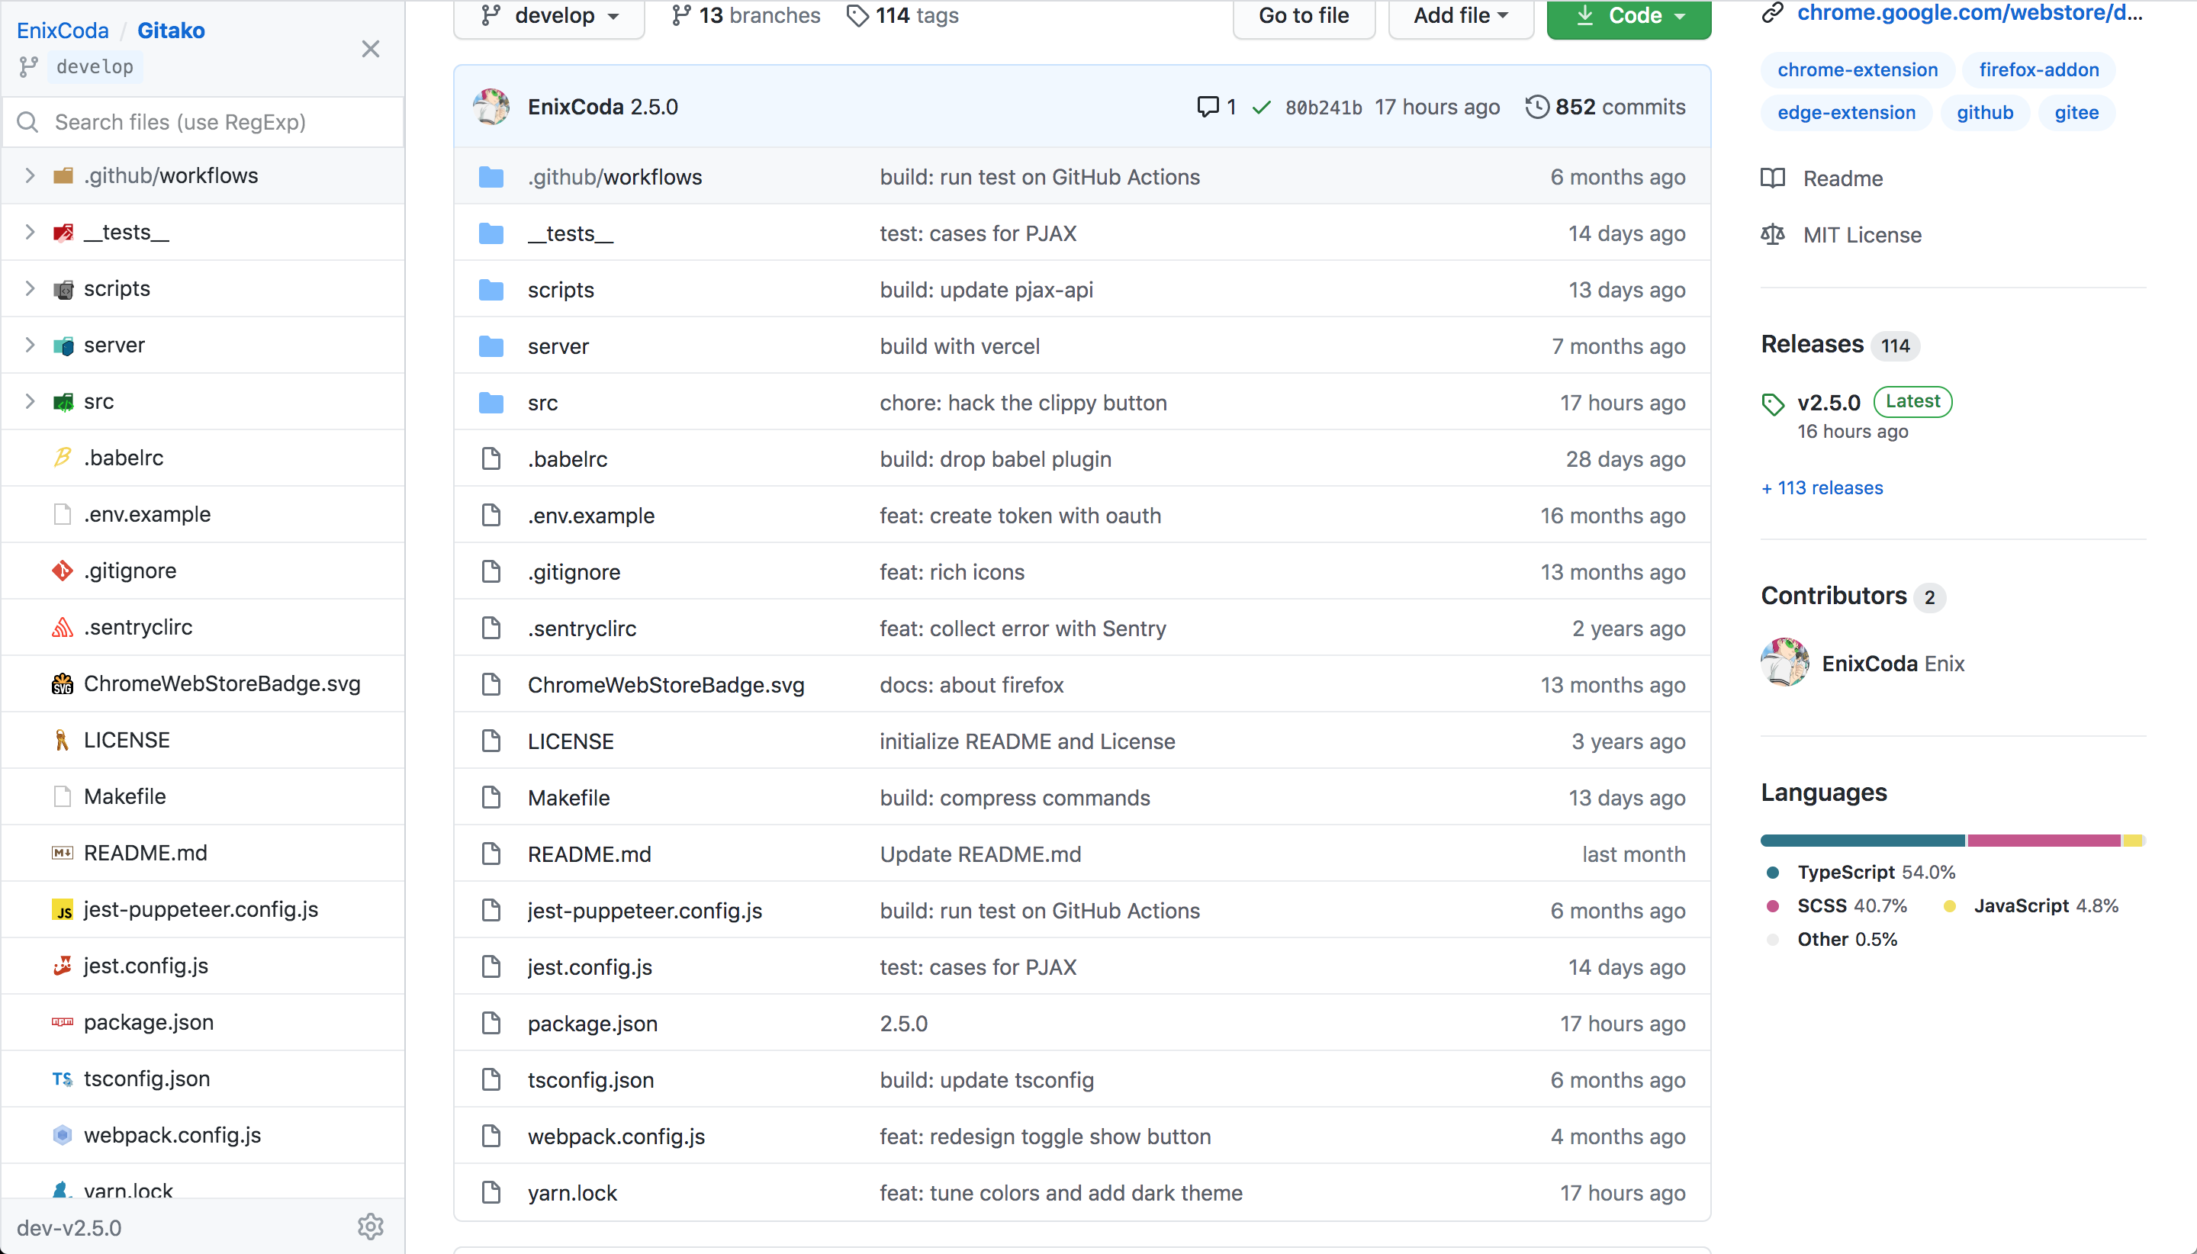Click the MIT License scales icon
The width and height of the screenshot is (2197, 1254).
(x=1774, y=234)
